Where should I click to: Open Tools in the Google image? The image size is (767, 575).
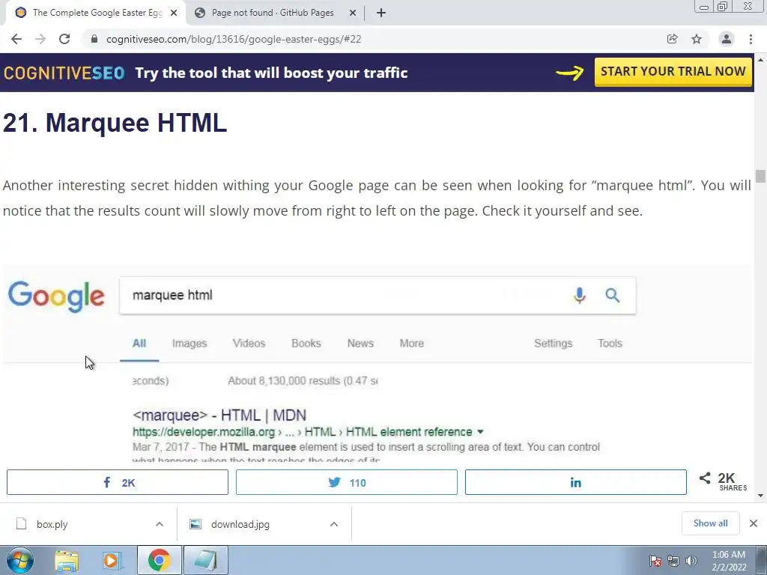[x=610, y=343]
